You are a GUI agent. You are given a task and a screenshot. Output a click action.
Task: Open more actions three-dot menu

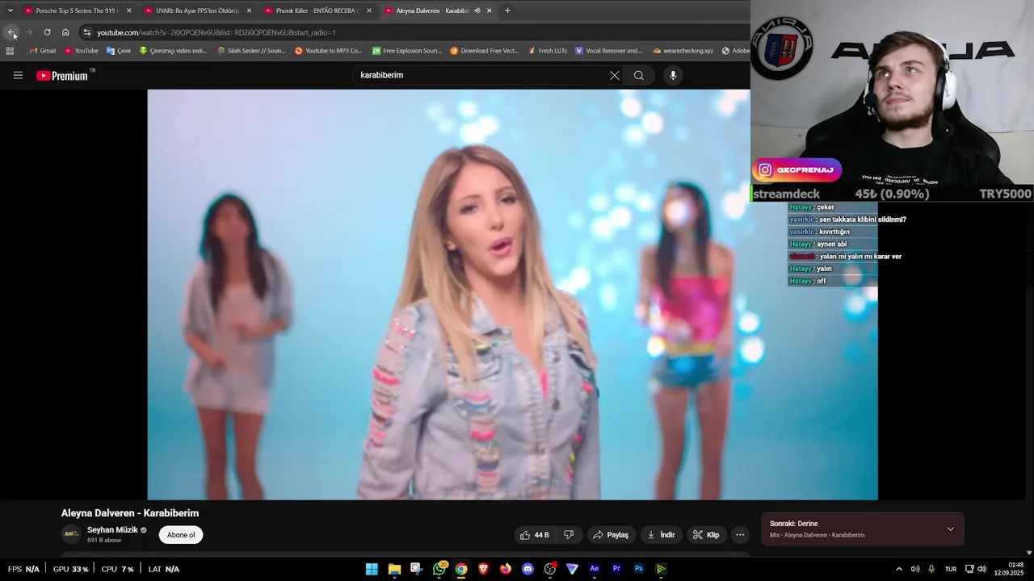click(740, 535)
